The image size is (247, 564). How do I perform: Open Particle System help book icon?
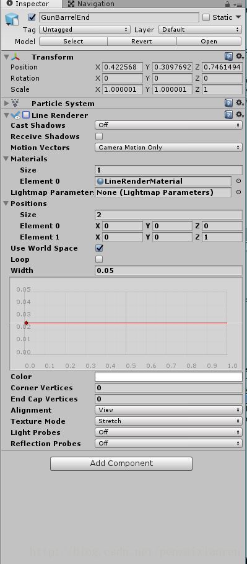pyautogui.click(x=228, y=103)
